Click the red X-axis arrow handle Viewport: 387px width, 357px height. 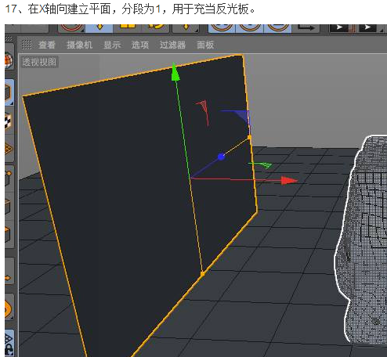click(289, 180)
